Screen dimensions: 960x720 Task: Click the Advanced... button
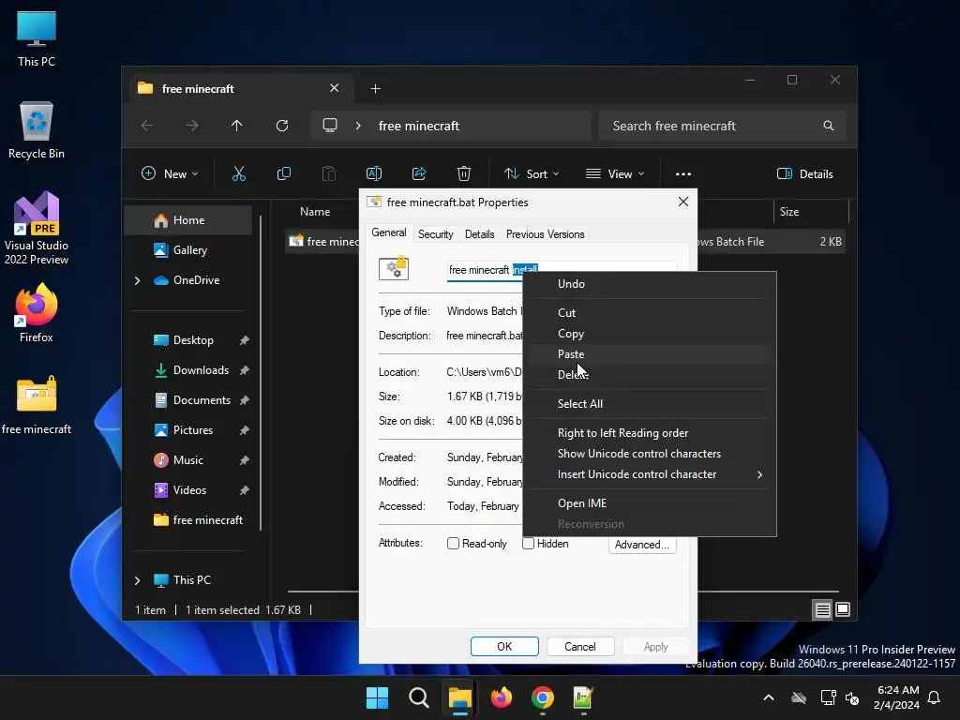642,545
